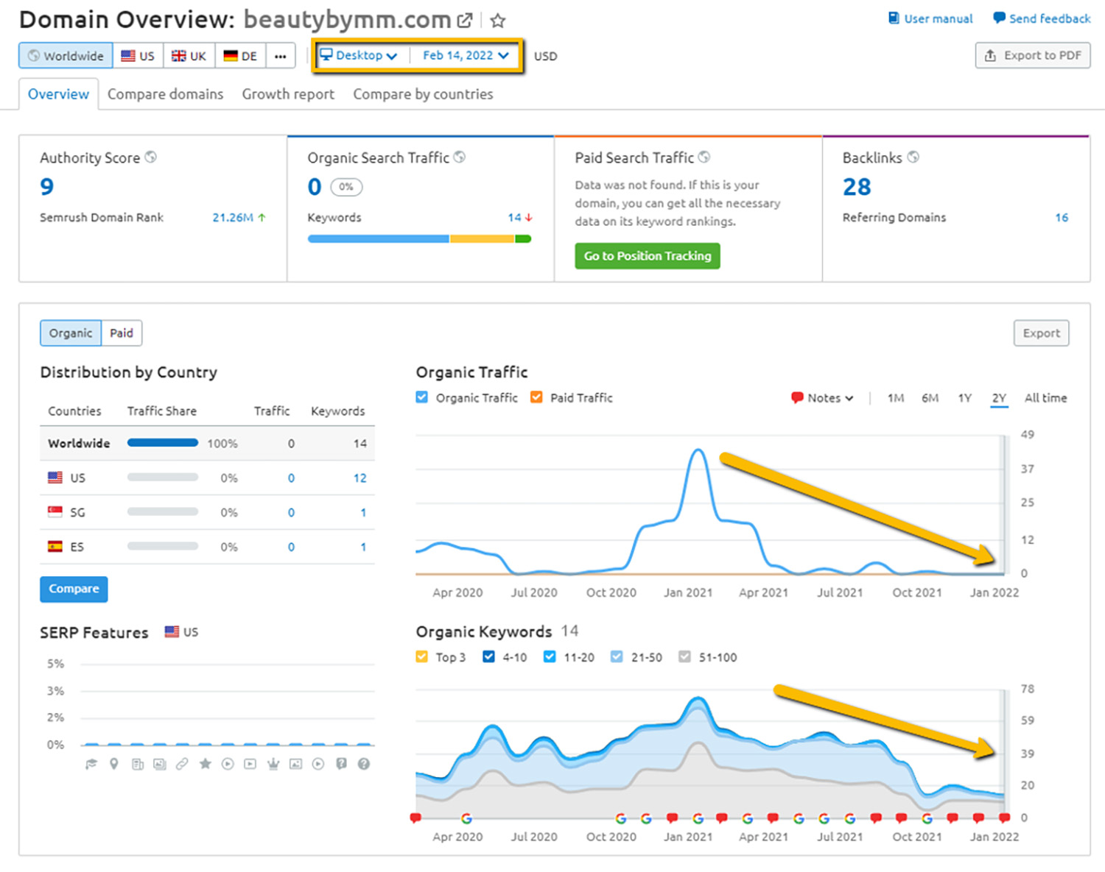
Task: Click the favorite star icon beside domain
Action: point(498,21)
